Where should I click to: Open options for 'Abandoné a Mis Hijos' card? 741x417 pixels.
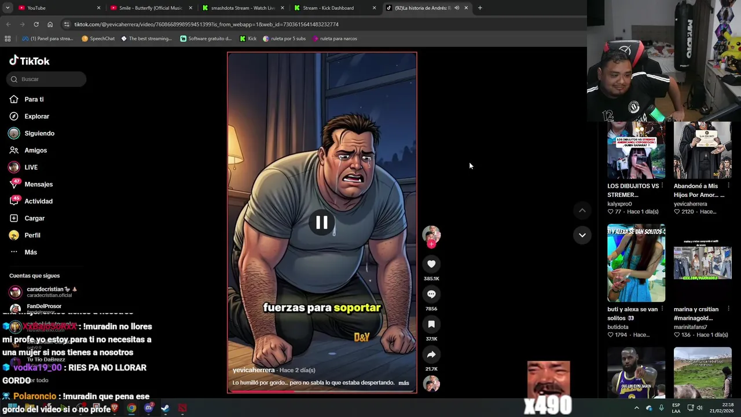point(728,186)
